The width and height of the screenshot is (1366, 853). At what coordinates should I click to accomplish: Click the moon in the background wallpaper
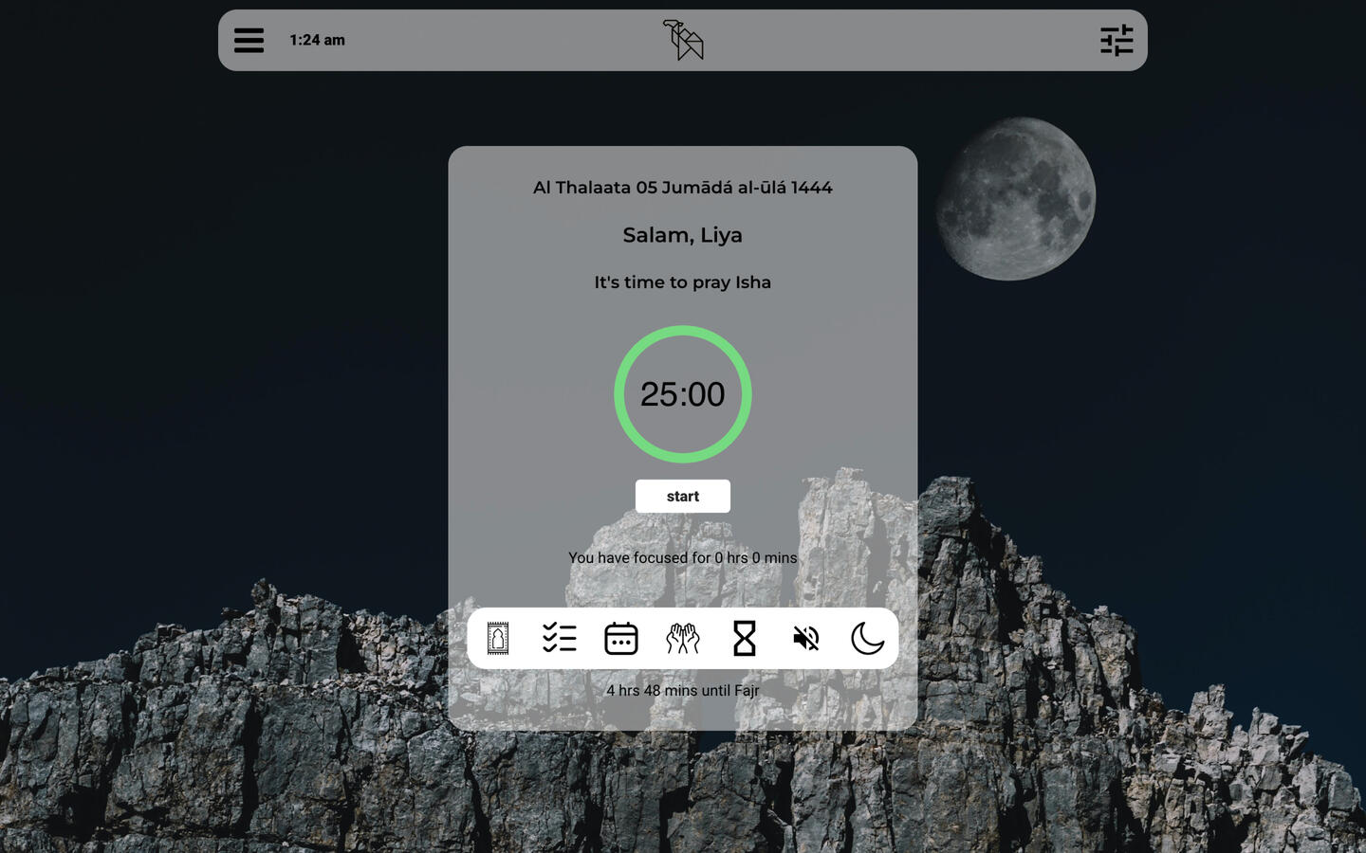point(1017,199)
